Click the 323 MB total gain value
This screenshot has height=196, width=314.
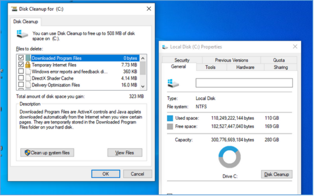tap(136, 96)
